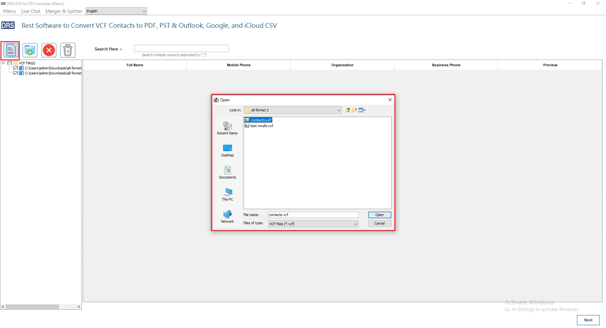Screen dimensions: 606x328
Task: Click the Full Name column header
Action: (x=135, y=65)
